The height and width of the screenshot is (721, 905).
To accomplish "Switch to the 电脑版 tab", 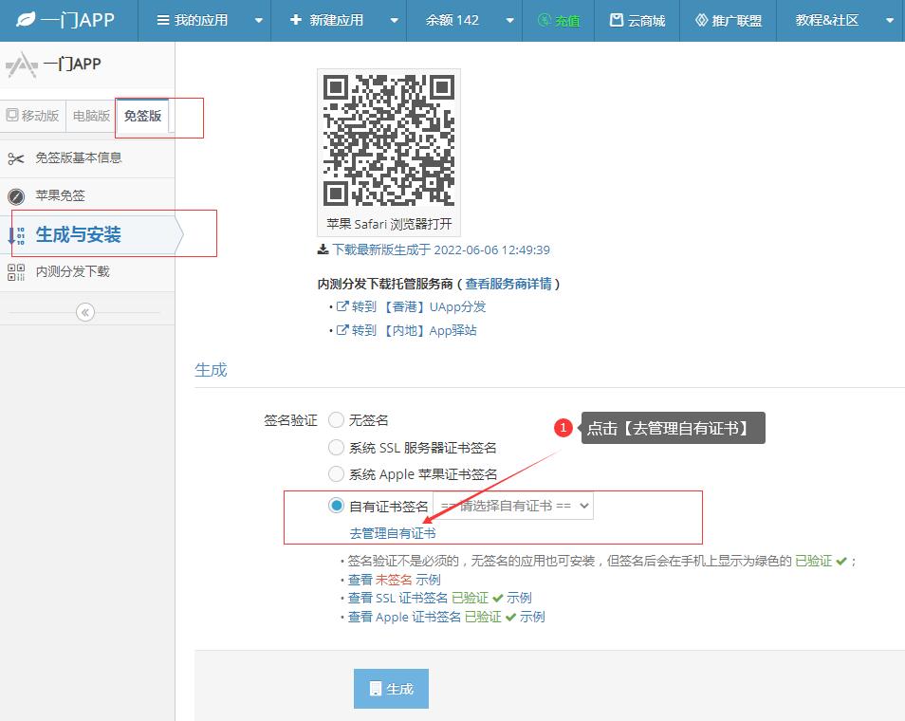I will tap(91, 116).
